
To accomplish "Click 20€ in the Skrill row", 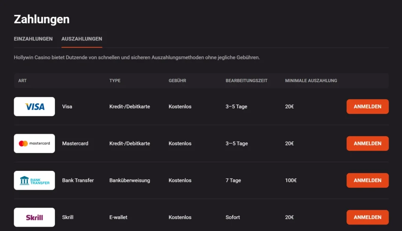I will point(289,217).
